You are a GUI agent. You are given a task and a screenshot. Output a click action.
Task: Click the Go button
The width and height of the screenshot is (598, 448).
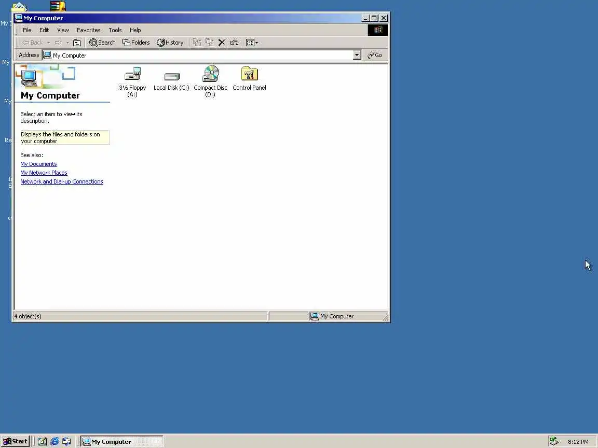[x=374, y=55]
